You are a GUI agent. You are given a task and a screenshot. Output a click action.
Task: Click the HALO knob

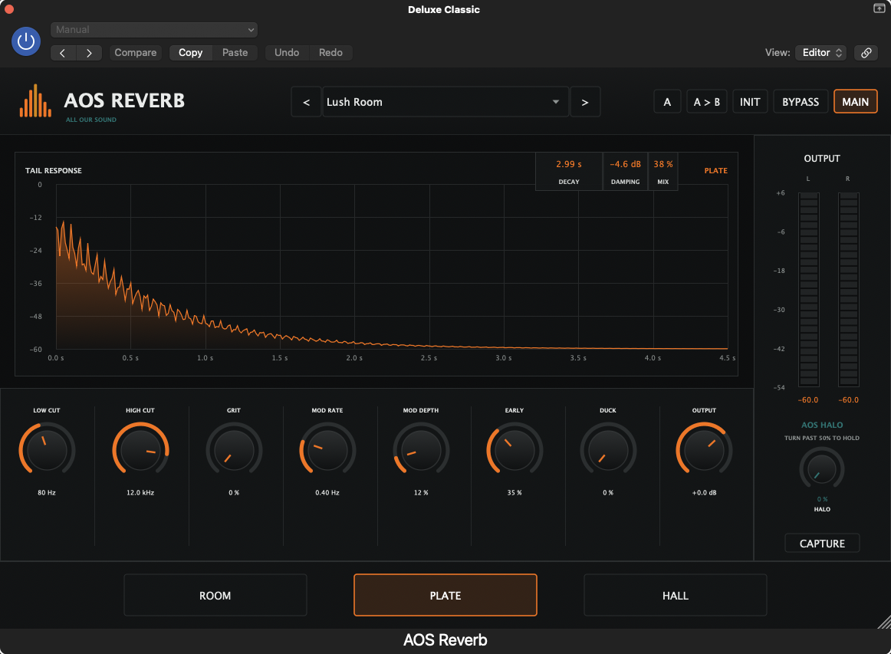(x=822, y=469)
